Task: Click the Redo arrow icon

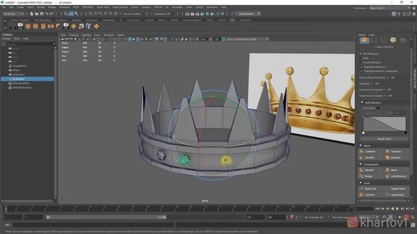Action: (x=52, y=14)
